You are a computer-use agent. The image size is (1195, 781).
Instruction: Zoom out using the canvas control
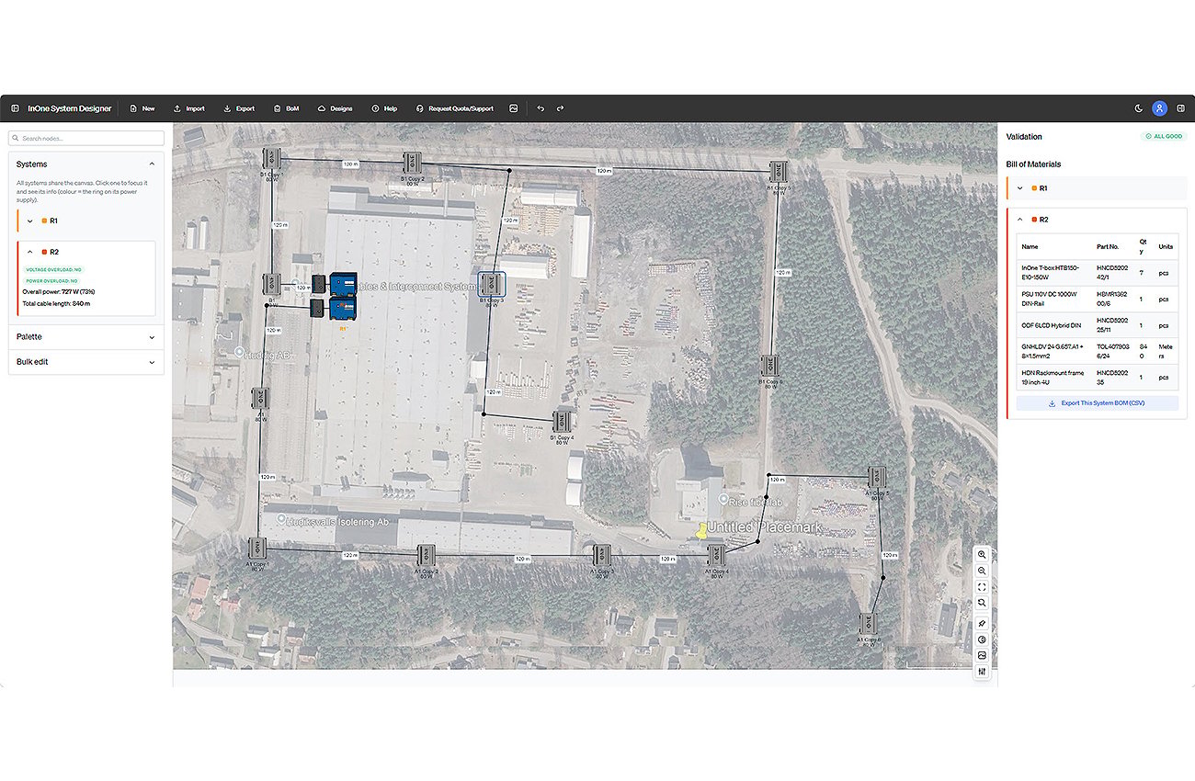click(x=983, y=571)
